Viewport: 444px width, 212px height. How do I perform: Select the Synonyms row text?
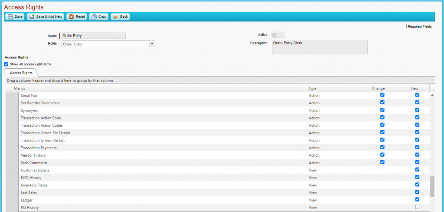click(29, 110)
